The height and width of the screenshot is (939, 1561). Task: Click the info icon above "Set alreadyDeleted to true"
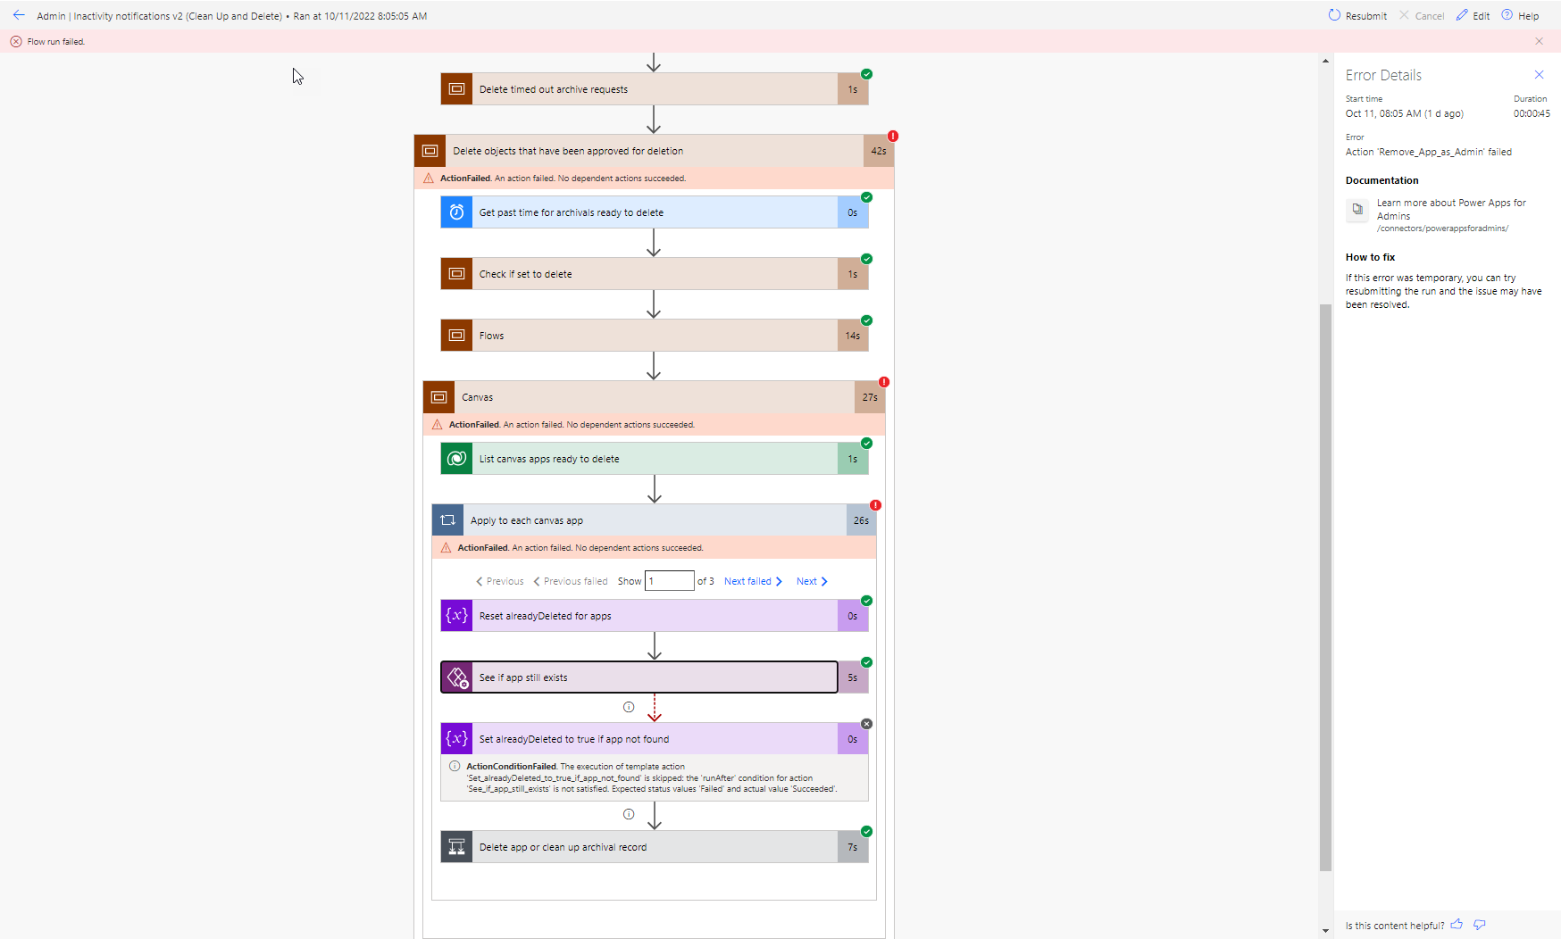point(629,707)
